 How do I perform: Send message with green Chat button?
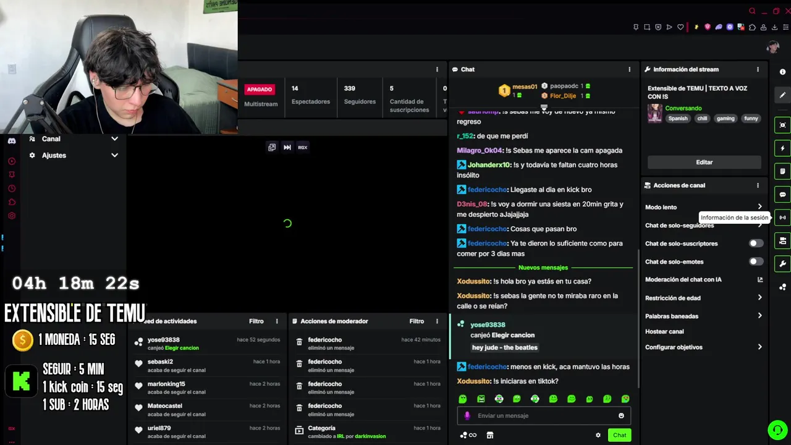click(619, 435)
